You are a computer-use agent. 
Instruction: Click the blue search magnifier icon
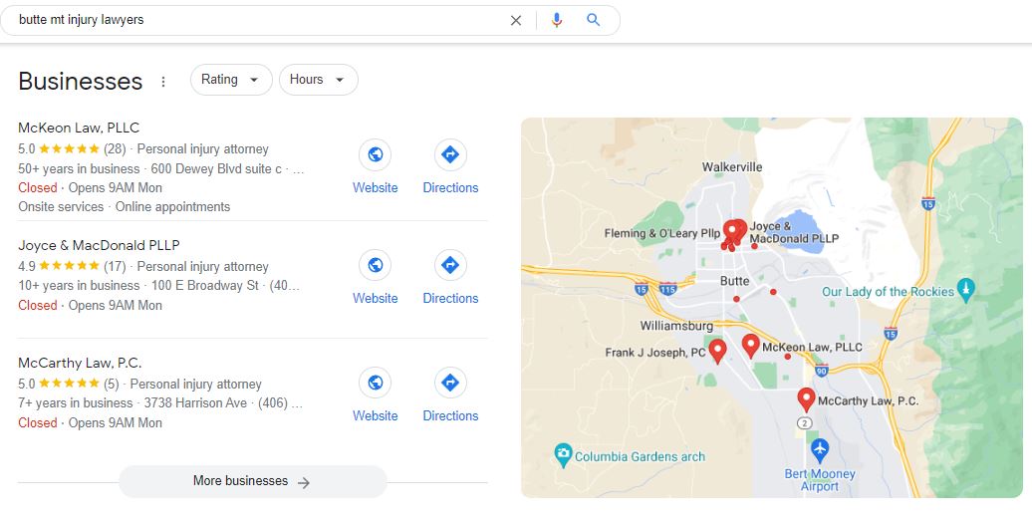click(x=594, y=20)
